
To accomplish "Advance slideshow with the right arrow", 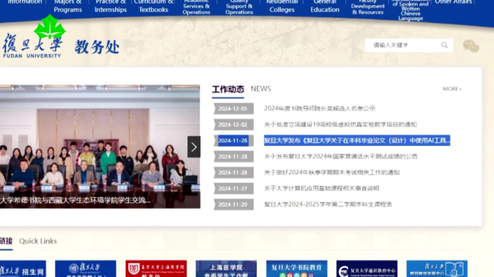I will [194, 147].
